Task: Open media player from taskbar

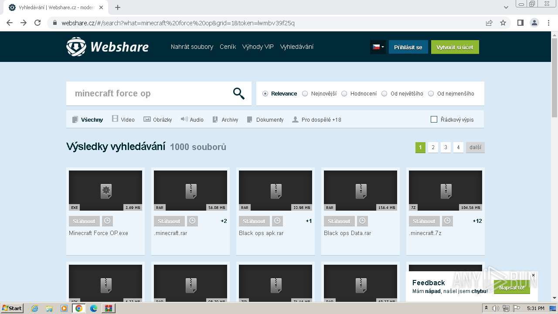Action: click(x=64, y=308)
